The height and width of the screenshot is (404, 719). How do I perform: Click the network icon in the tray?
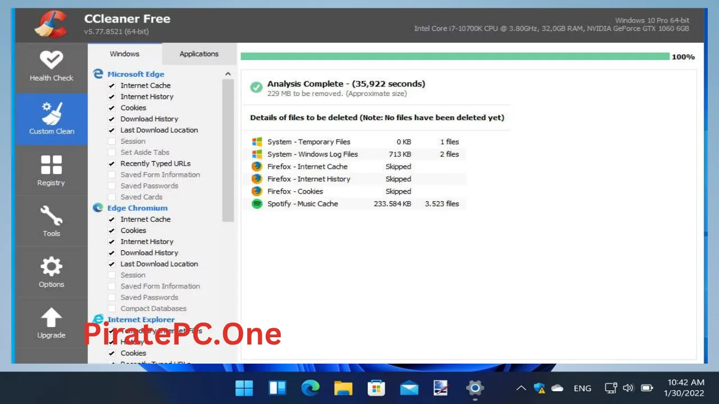coord(611,388)
